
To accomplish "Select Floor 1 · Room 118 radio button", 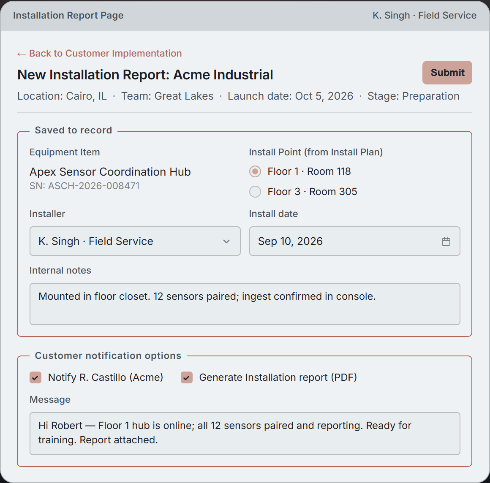I will tap(255, 171).
